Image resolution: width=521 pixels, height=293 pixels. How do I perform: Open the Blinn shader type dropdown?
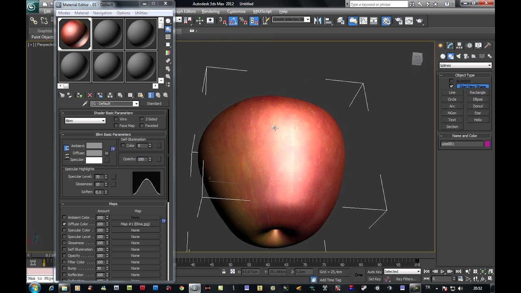point(85,121)
